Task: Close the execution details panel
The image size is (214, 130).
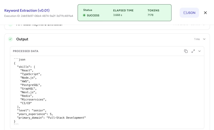Action: pos(205,13)
